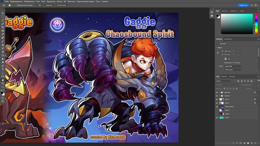Add a layer mask from panel bottom
This screenshot has width=260, height=146.
click(241, 143)
